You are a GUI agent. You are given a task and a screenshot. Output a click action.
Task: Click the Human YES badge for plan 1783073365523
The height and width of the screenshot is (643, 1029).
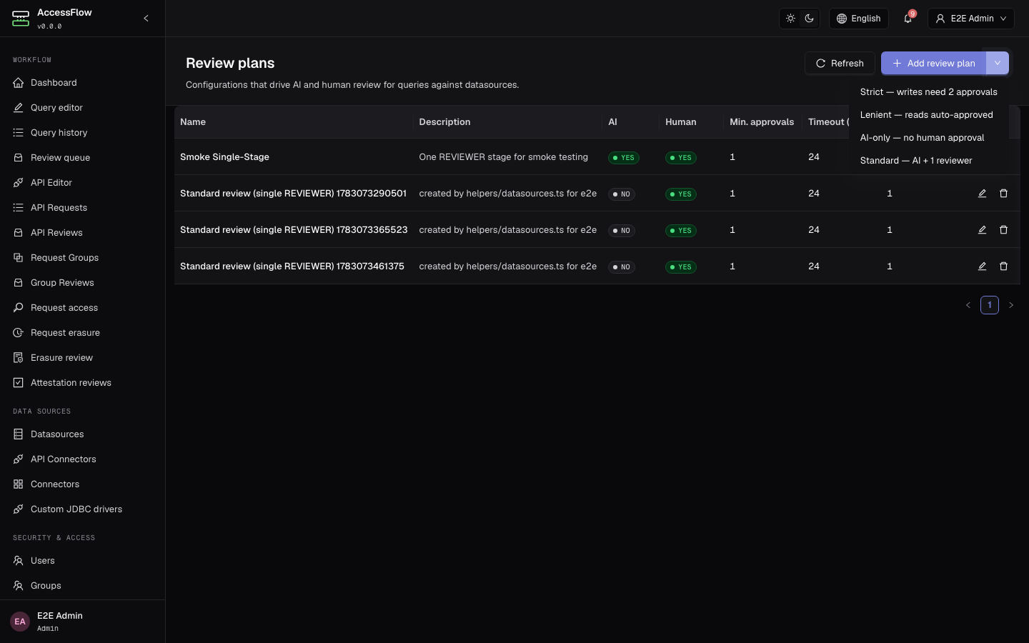pos(681,231)
